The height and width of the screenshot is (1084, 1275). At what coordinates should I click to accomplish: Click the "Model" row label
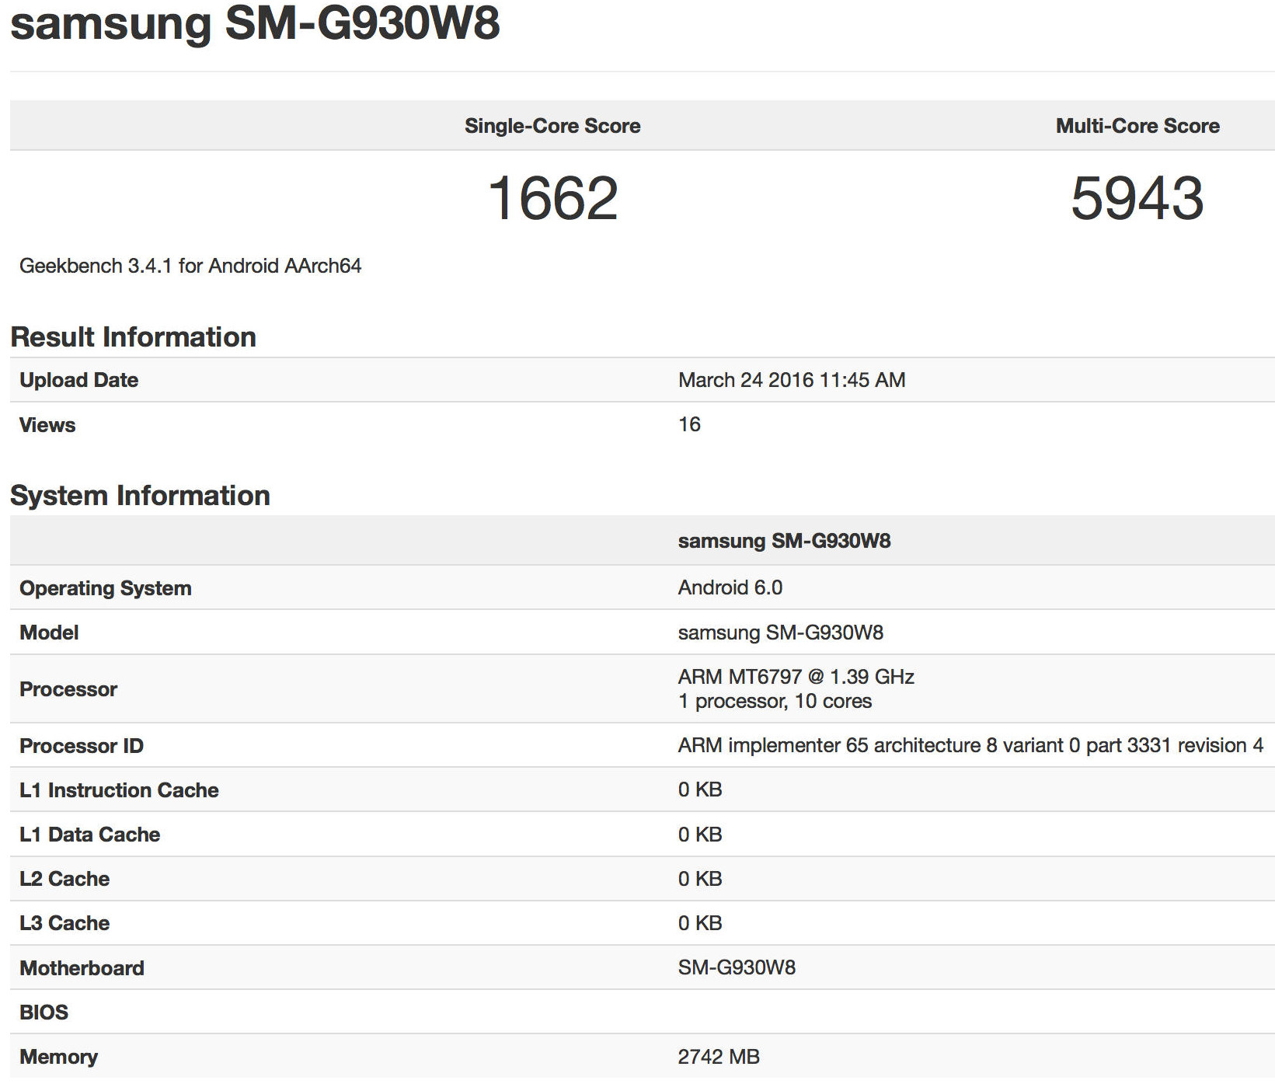pyautogui.click(x=49, y=633)
